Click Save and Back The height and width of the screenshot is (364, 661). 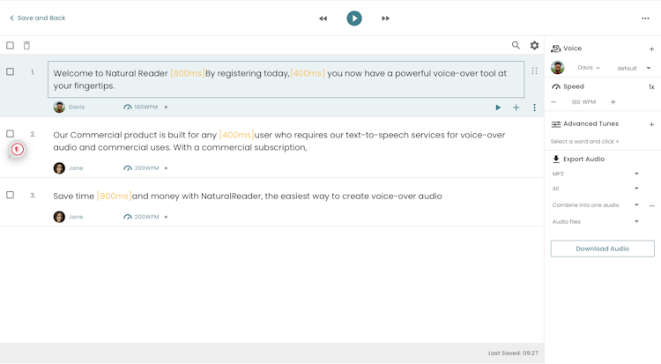click(38, 18)
